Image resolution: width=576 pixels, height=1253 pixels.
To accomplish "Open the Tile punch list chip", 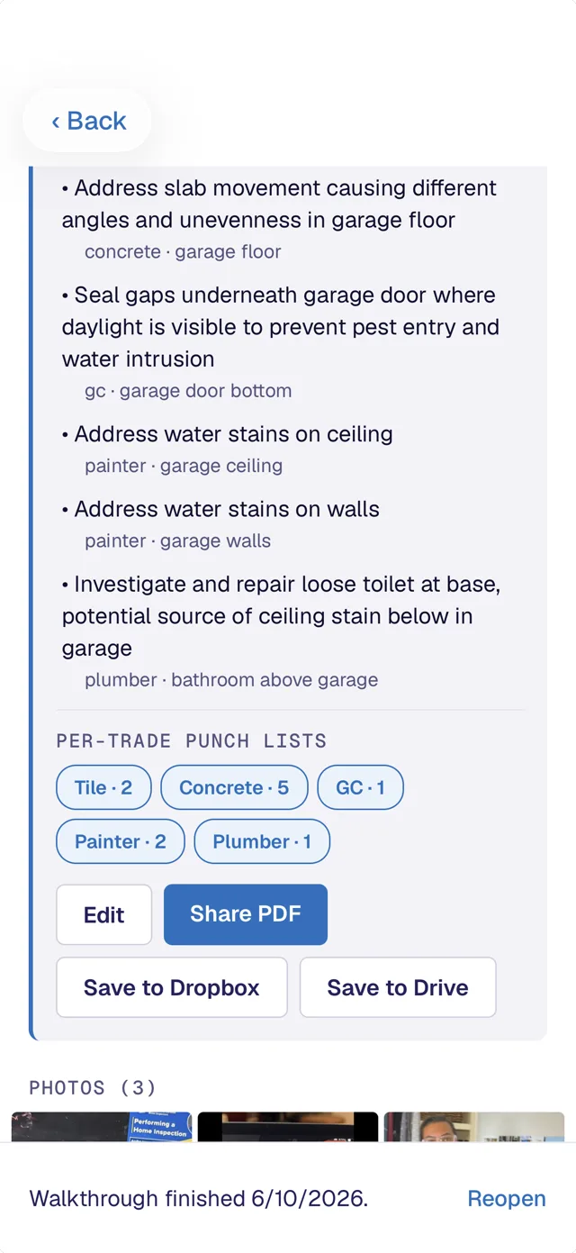I will pyautogui.click(x=103, y=788).
